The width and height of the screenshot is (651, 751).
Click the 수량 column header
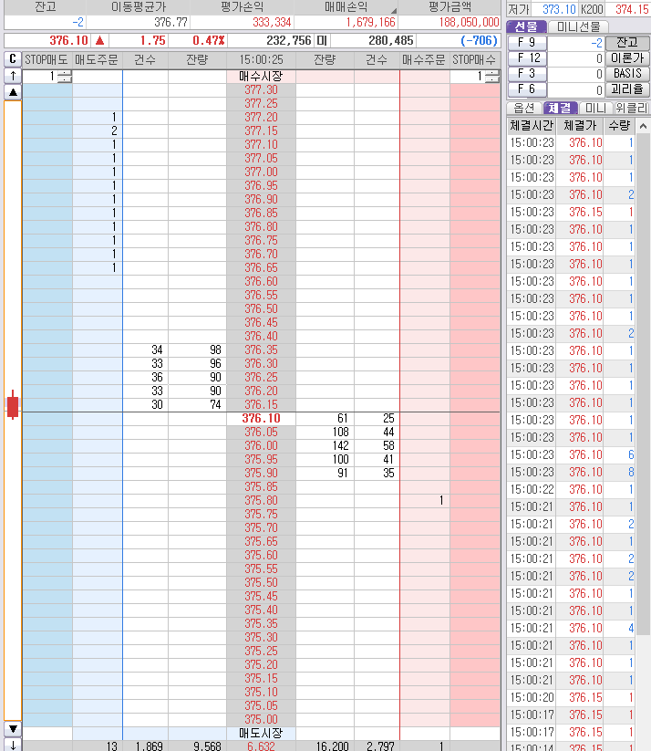pos(619,126)
